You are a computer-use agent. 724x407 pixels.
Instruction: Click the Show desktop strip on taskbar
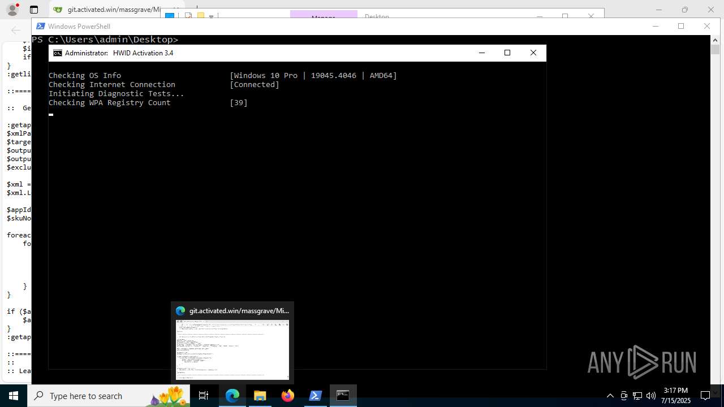722,396
